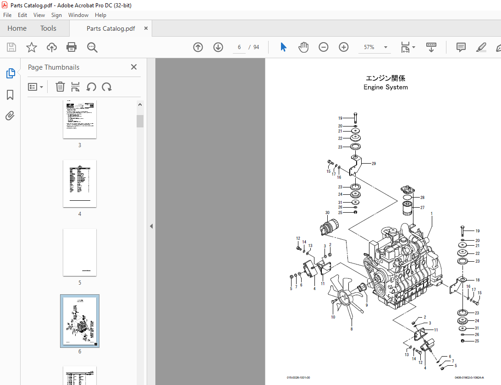Viewport: 501px width, 385px height.
Task: Click the print pages thumbnail icon
Action: click(x=76, y=87)
